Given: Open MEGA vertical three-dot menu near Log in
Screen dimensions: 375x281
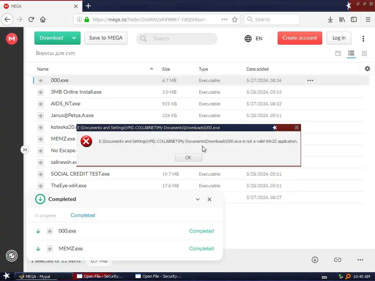Looking at the screenshot, I should click(363, 38).
